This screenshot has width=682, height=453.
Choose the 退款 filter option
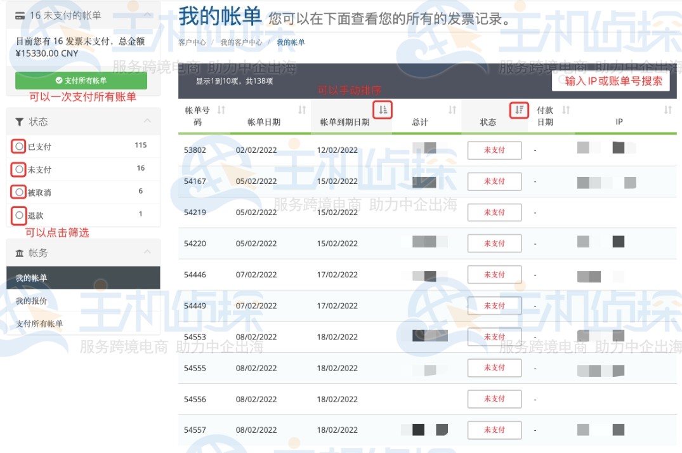click(x=18, y=216)
